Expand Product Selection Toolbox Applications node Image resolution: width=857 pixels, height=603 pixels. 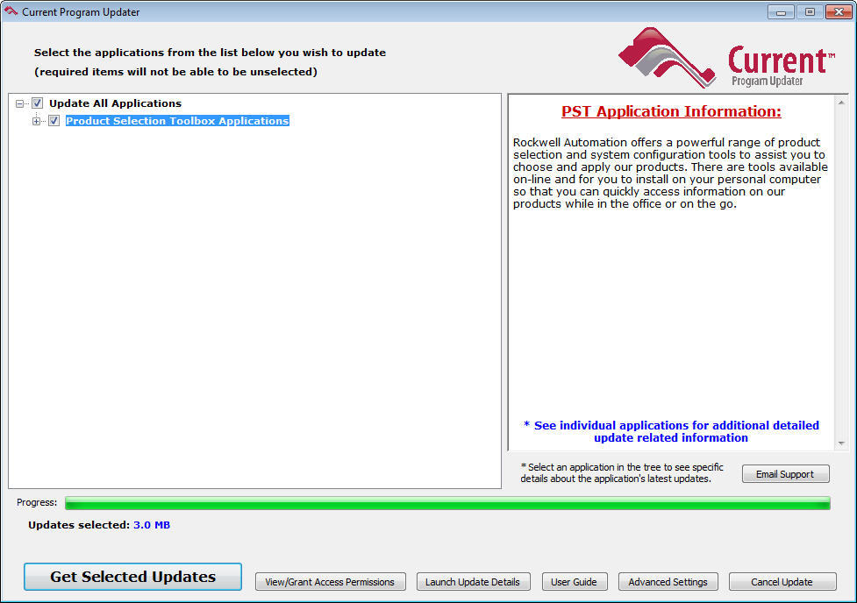(36, 121)
